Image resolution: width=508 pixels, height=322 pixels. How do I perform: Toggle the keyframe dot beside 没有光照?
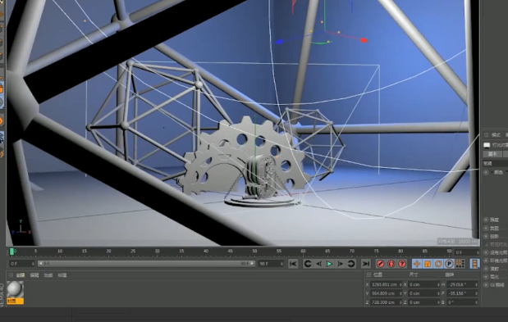pos(486,252)
